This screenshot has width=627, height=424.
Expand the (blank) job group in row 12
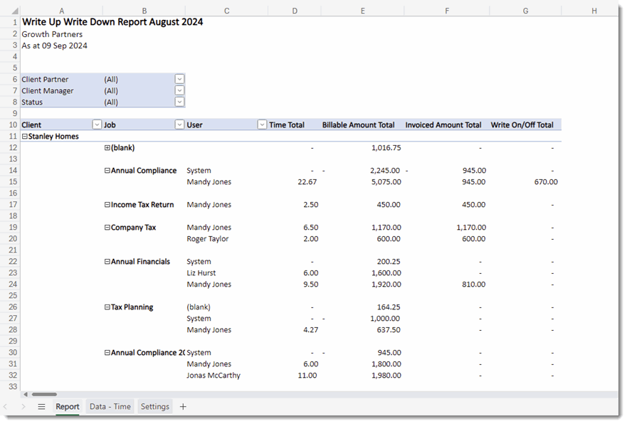(107, 147)
